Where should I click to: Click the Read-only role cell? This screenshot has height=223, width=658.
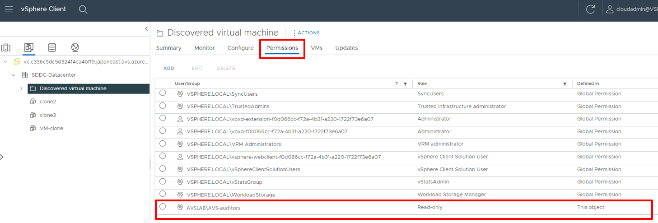pos(430,207)
